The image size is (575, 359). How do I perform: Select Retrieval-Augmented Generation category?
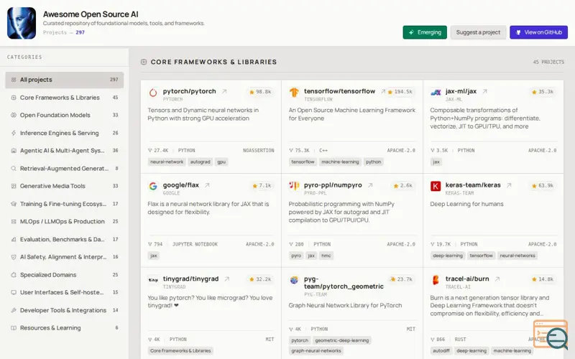click(65, 169)
